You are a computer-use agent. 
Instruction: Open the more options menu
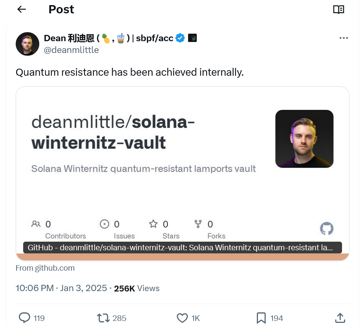pyautogui.click(x=344, y=38)
